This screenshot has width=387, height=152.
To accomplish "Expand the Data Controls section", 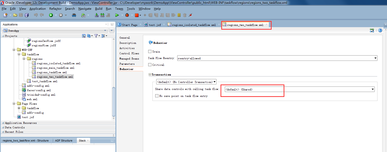I will tap(3, 127).
